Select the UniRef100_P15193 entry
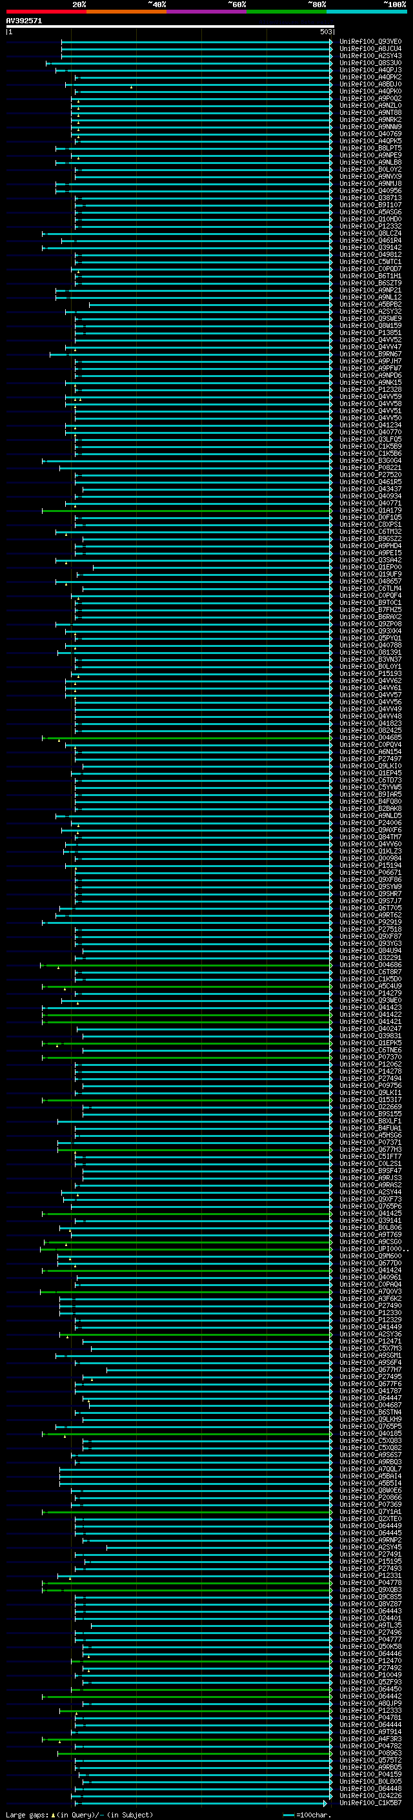The height and width of the screenshot is (1820, 413). [x=370, y=673]
